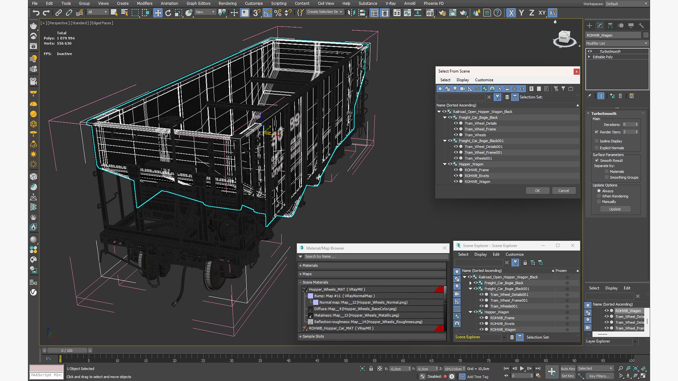
Task: Toggle the Smooth Result checkbox
Action: coord(597,161)
